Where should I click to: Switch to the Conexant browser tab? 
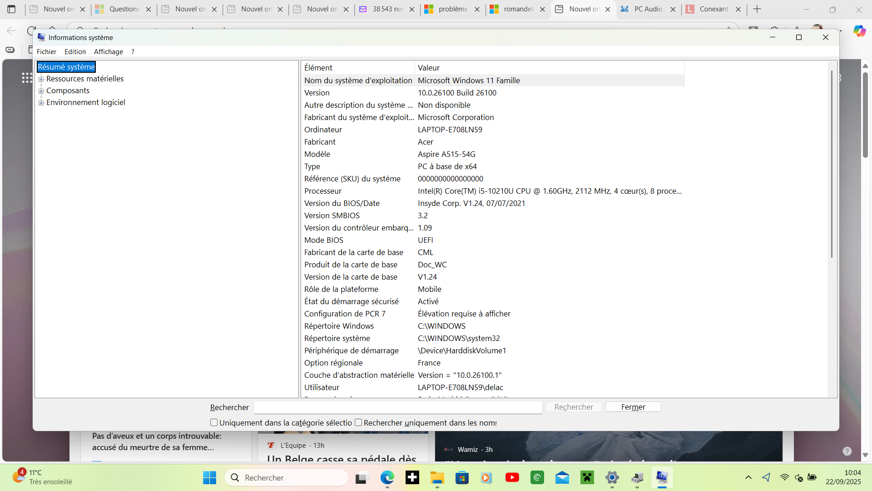click(713, 9)
